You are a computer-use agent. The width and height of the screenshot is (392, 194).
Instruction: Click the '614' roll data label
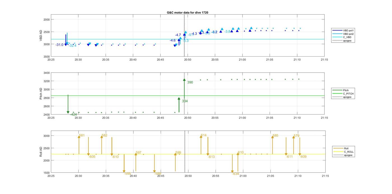coord(204,135)
